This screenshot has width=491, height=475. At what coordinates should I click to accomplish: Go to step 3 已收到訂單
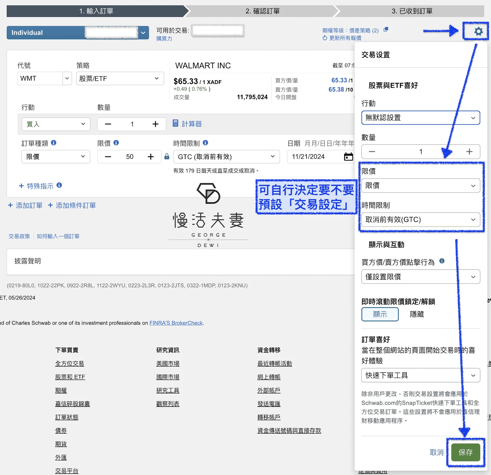point(412,11)
